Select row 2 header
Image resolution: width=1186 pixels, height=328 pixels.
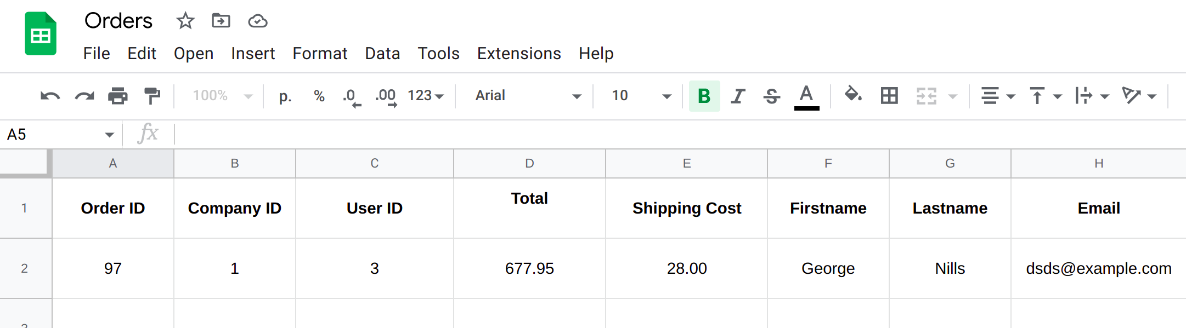pos(26,268)
